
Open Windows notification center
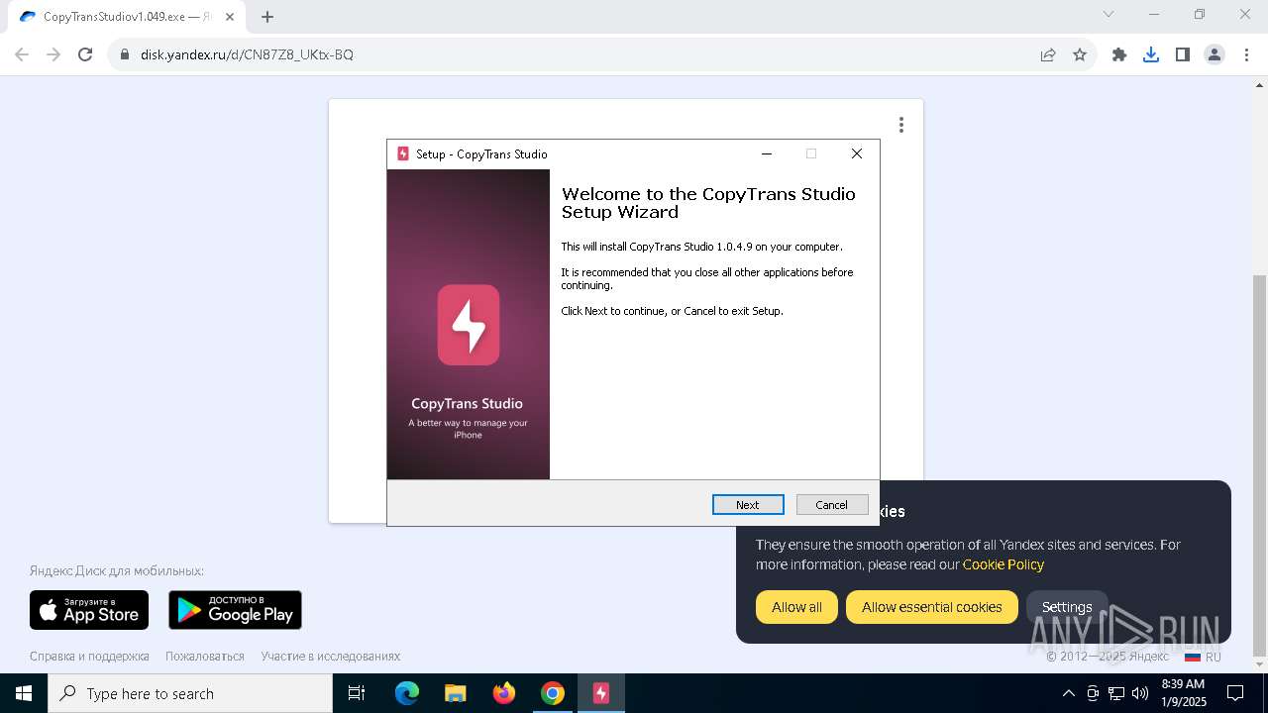(x=1235, y=693)
